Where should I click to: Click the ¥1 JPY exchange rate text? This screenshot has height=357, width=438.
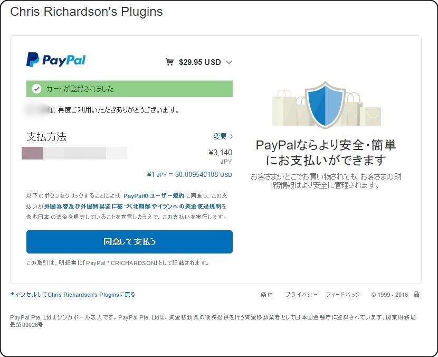(189, 174)
